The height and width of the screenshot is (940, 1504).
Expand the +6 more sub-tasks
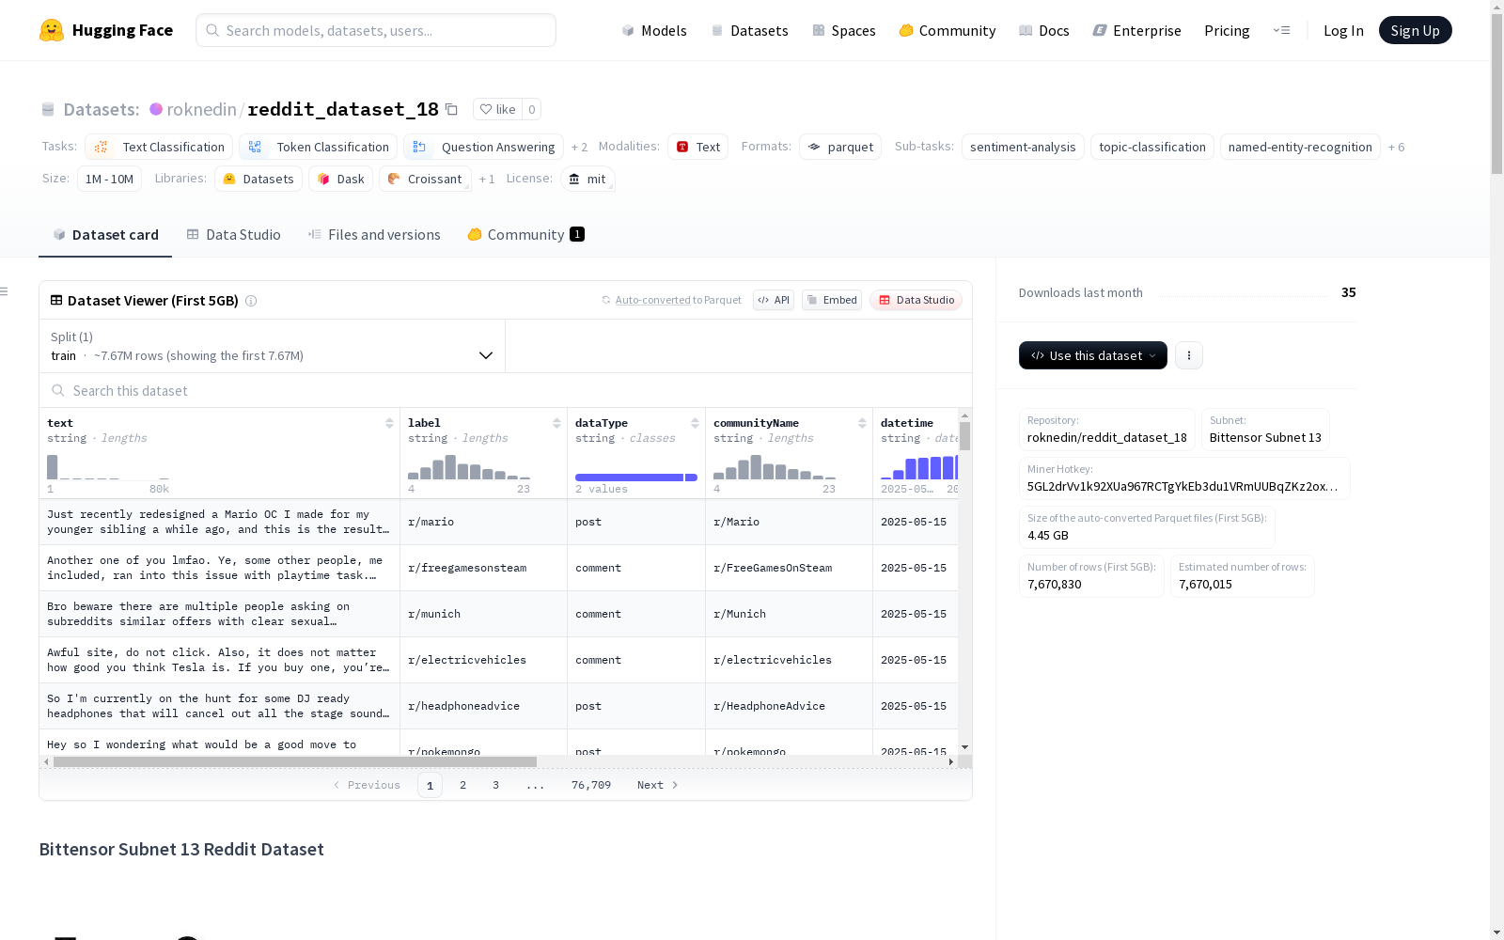pyautogui.click(x=1396, y=148)
